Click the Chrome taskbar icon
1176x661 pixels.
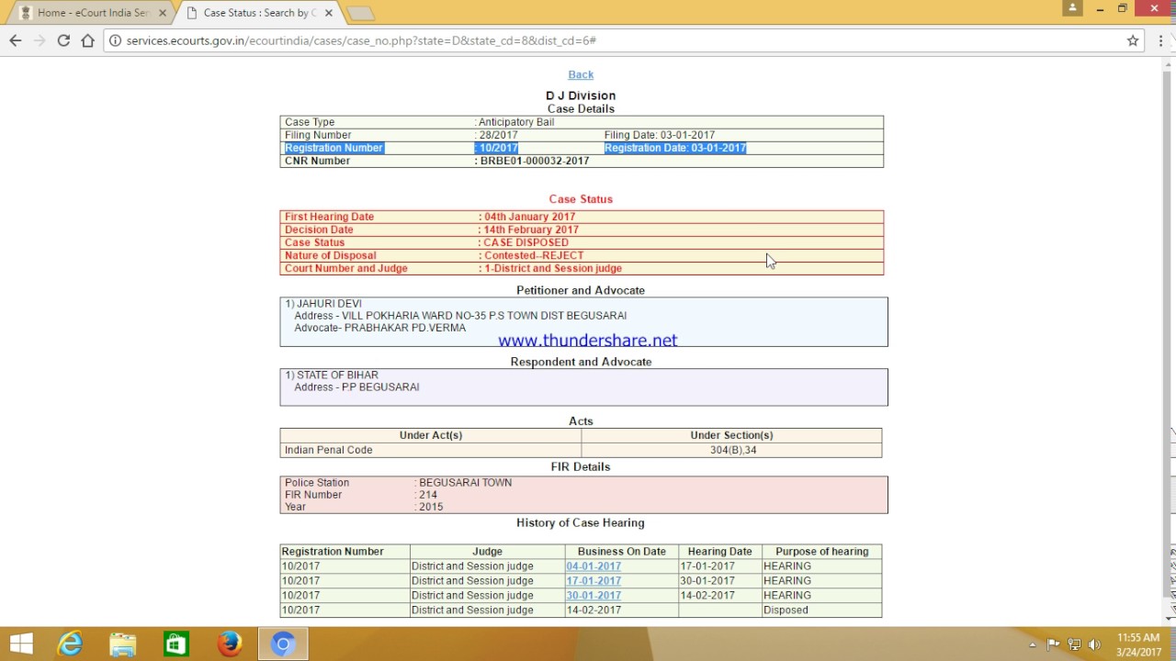(283, 644)
